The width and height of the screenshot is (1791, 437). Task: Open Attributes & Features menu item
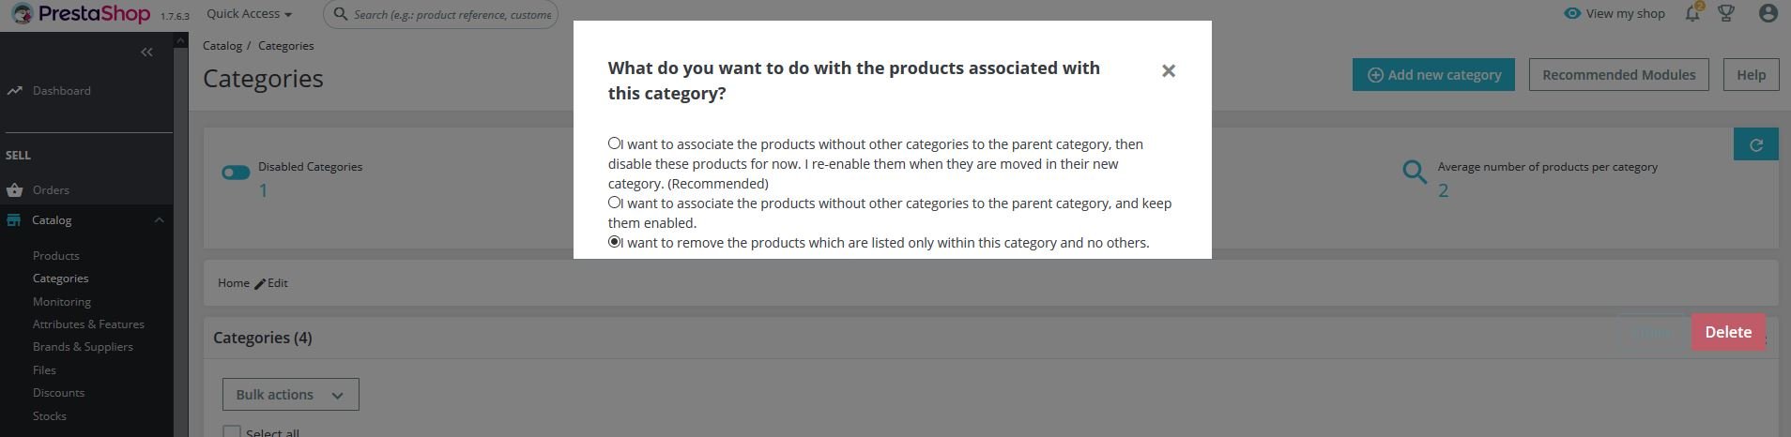tap(88, 324)
